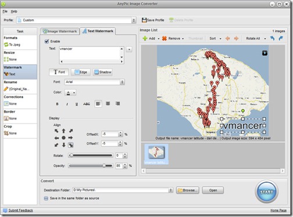Viewport: 293px width, 217px height.
Task: Switch to the Image Watermark tab
Action: coord(60,31)
